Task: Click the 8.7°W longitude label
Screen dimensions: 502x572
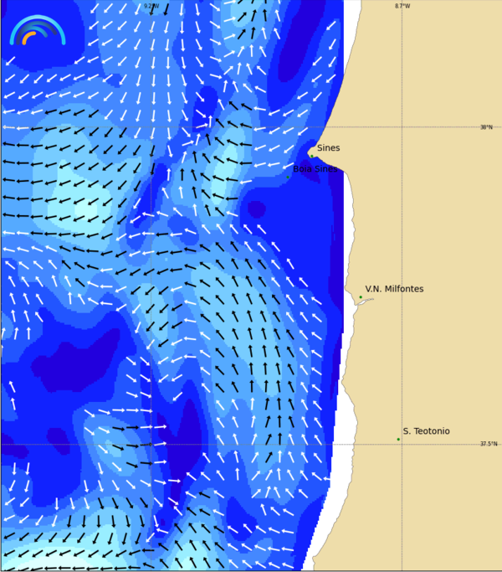Action: (x=402, y=6)
